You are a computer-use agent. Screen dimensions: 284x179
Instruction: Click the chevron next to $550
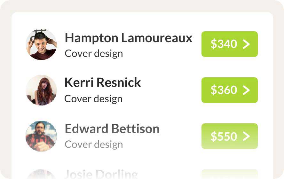click(x=246, y=136)
